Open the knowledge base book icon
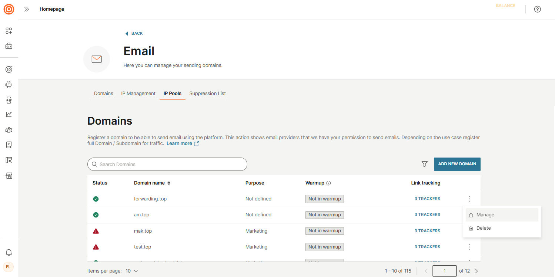555x277 pixels. (9, 145)
